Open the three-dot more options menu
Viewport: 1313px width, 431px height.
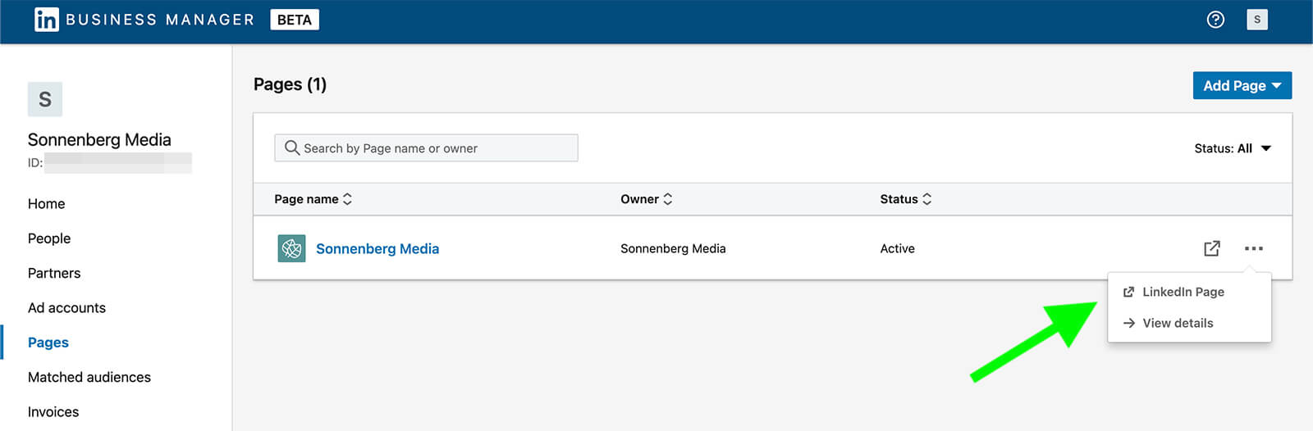pos(1253,248)
